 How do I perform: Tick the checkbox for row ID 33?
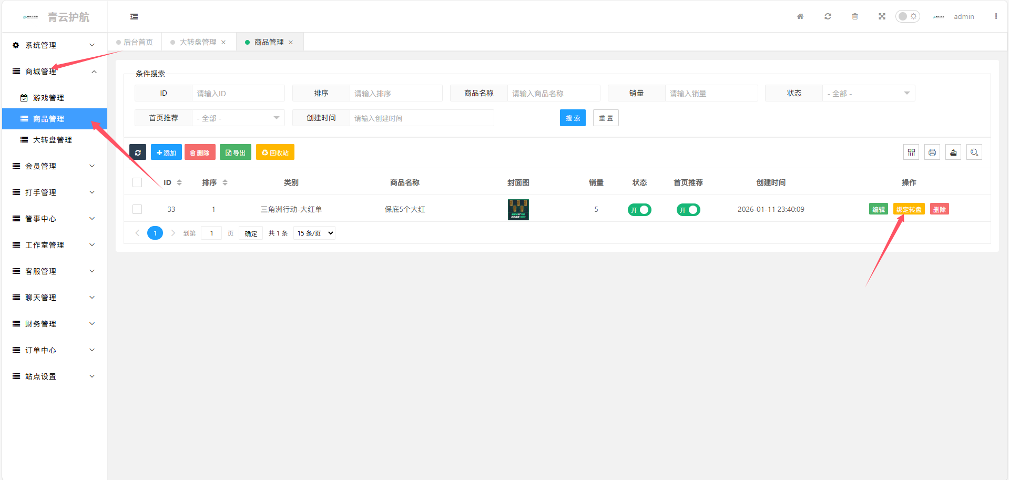[137, 209]
